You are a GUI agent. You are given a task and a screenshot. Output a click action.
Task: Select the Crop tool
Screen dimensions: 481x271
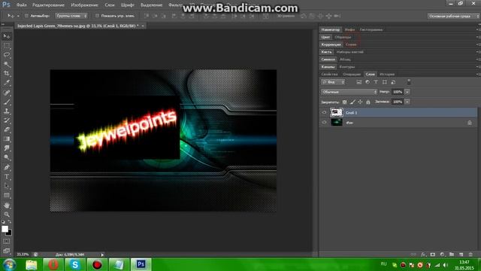click(x=7, y=74)
